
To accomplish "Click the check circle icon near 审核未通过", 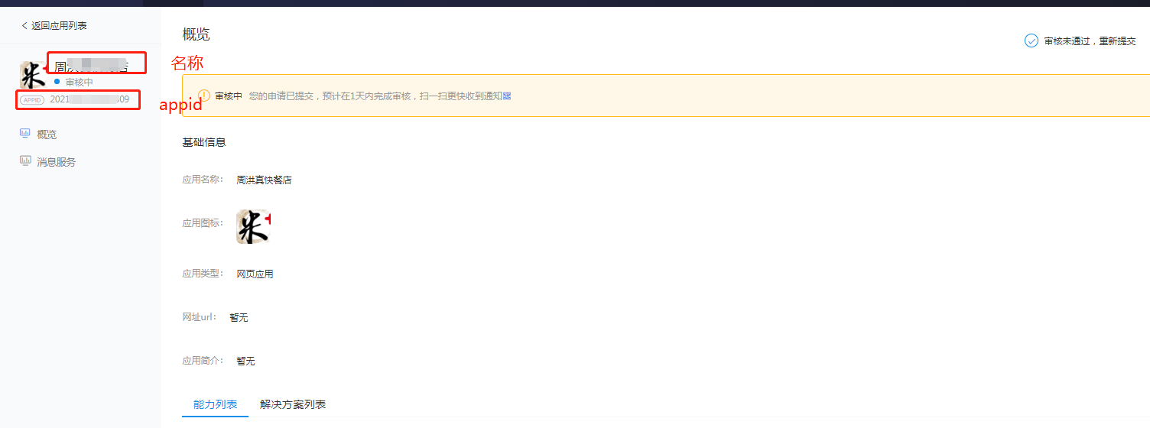I will (1031, 41).
